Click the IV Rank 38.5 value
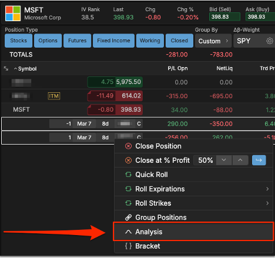This screenshot has width=275, height=258. [88, 18]
